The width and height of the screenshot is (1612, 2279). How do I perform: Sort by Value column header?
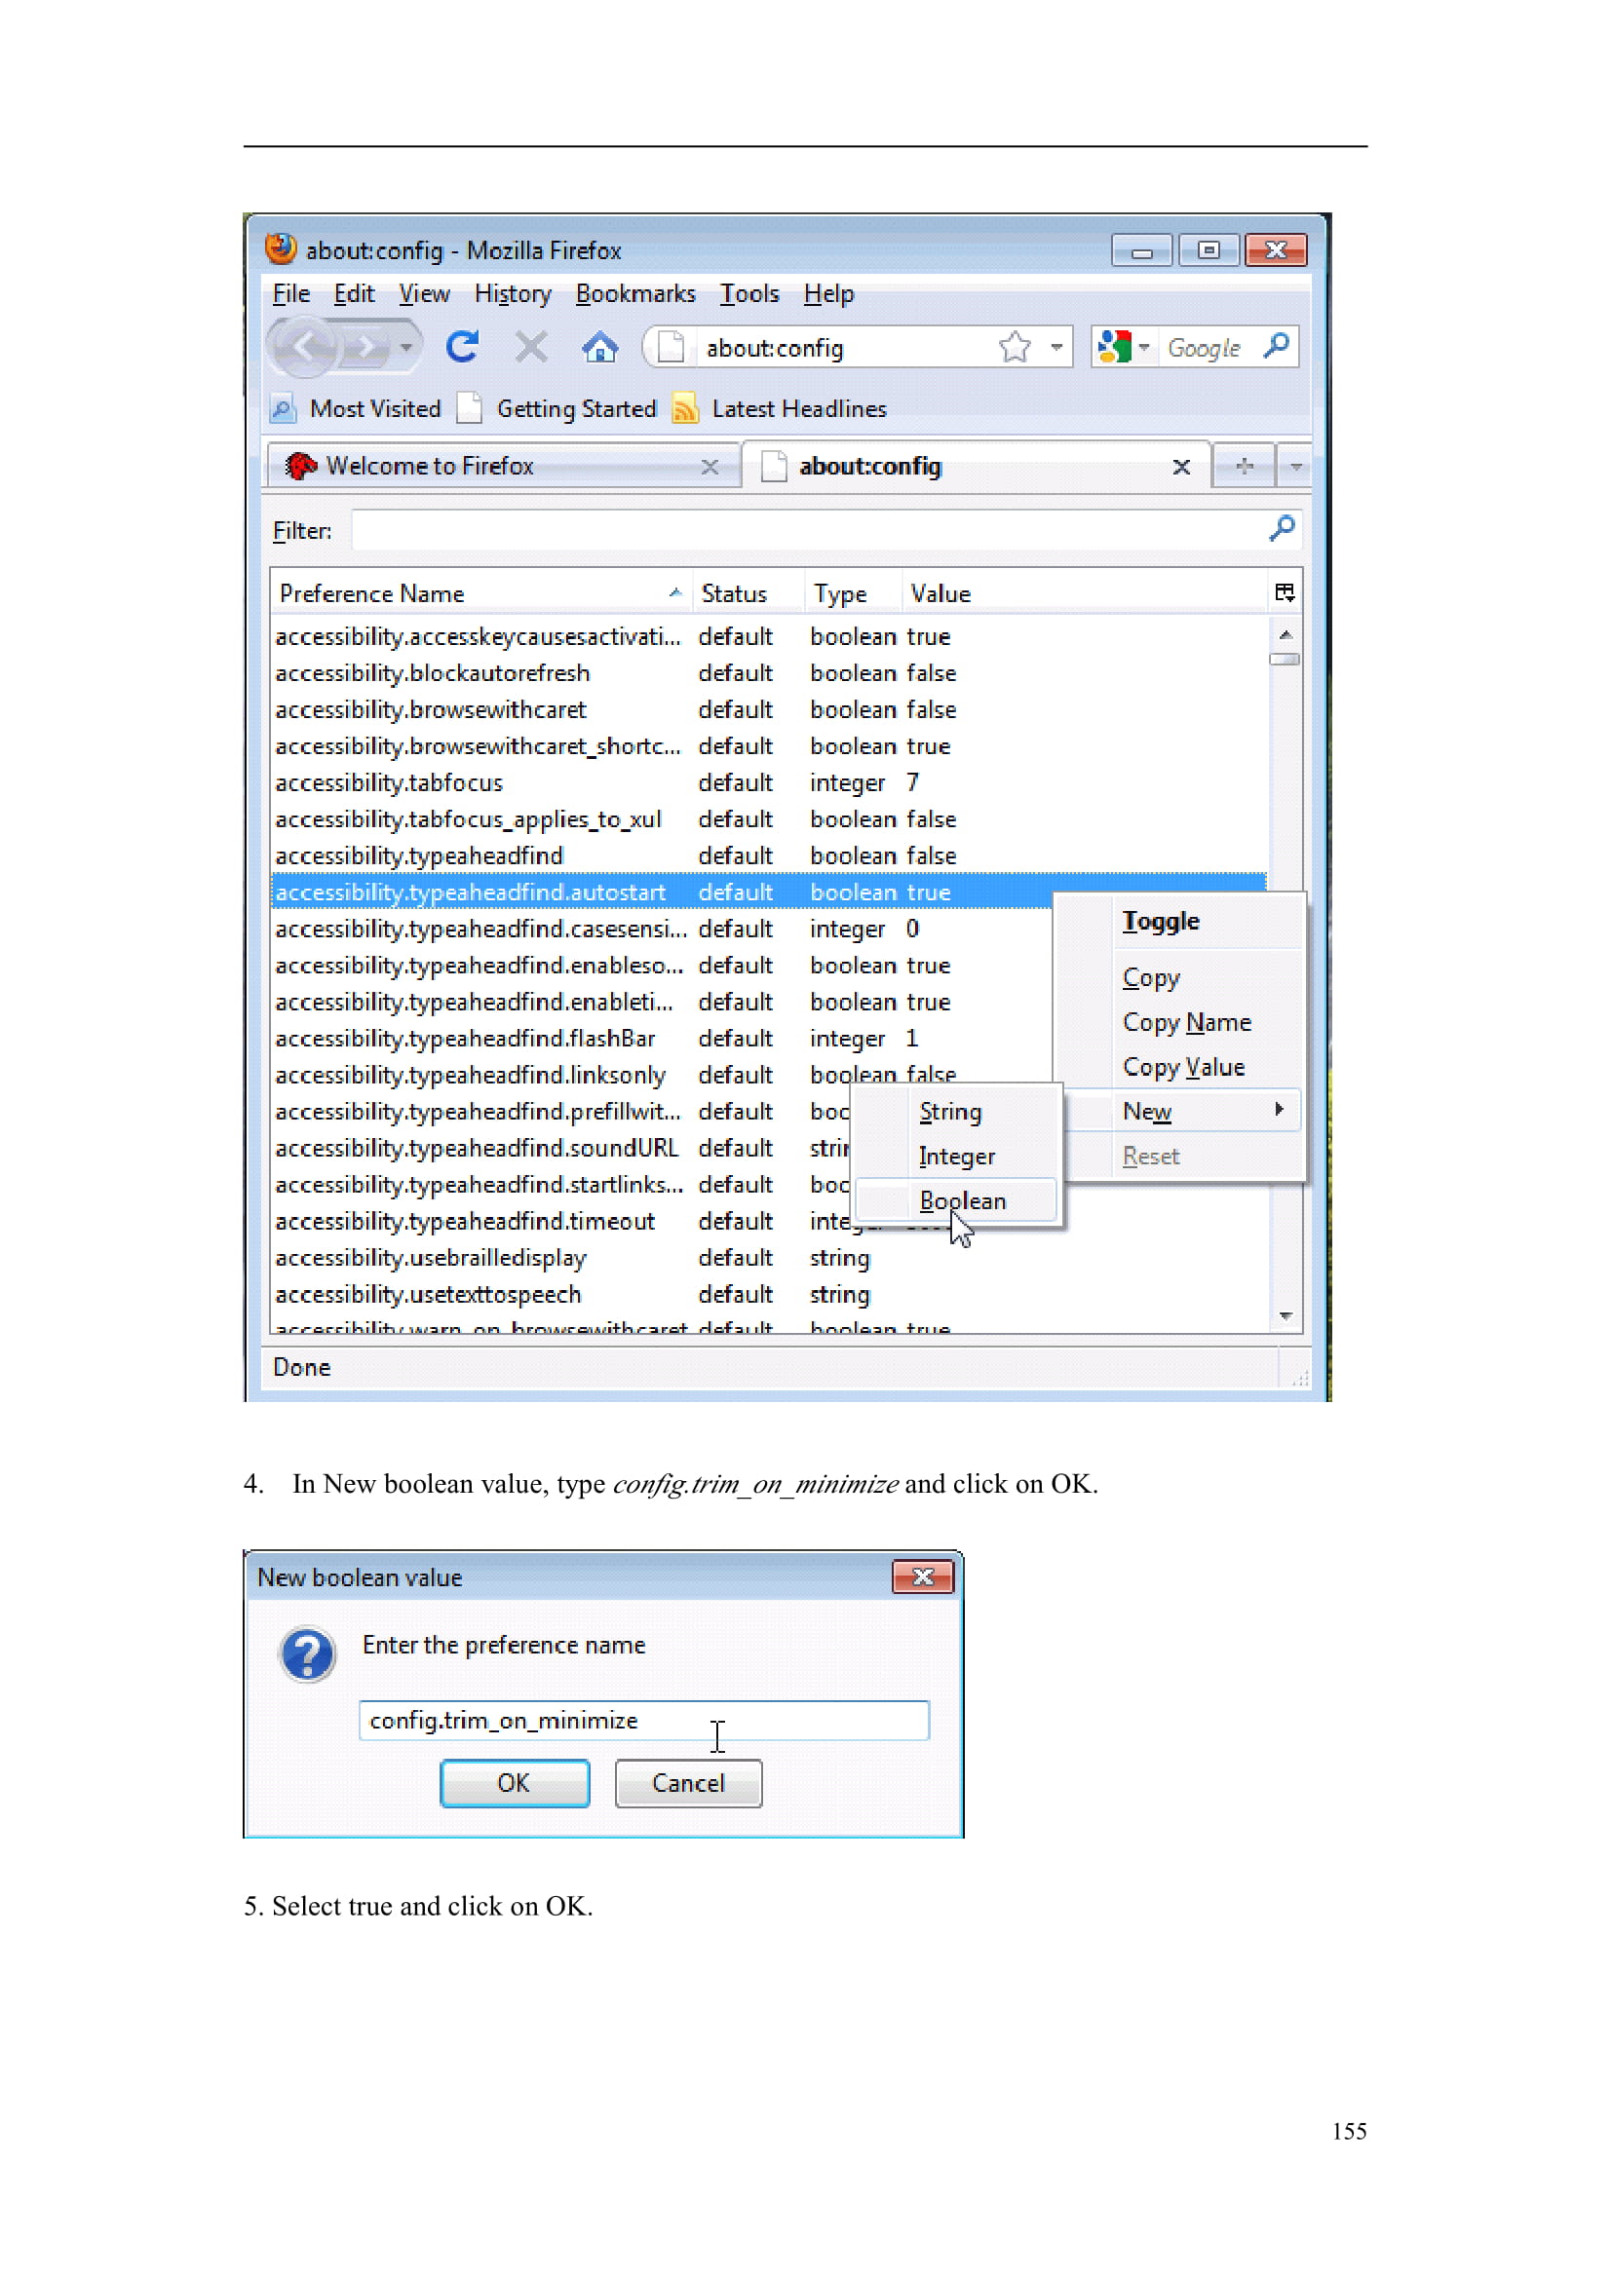coord(1085,593)
